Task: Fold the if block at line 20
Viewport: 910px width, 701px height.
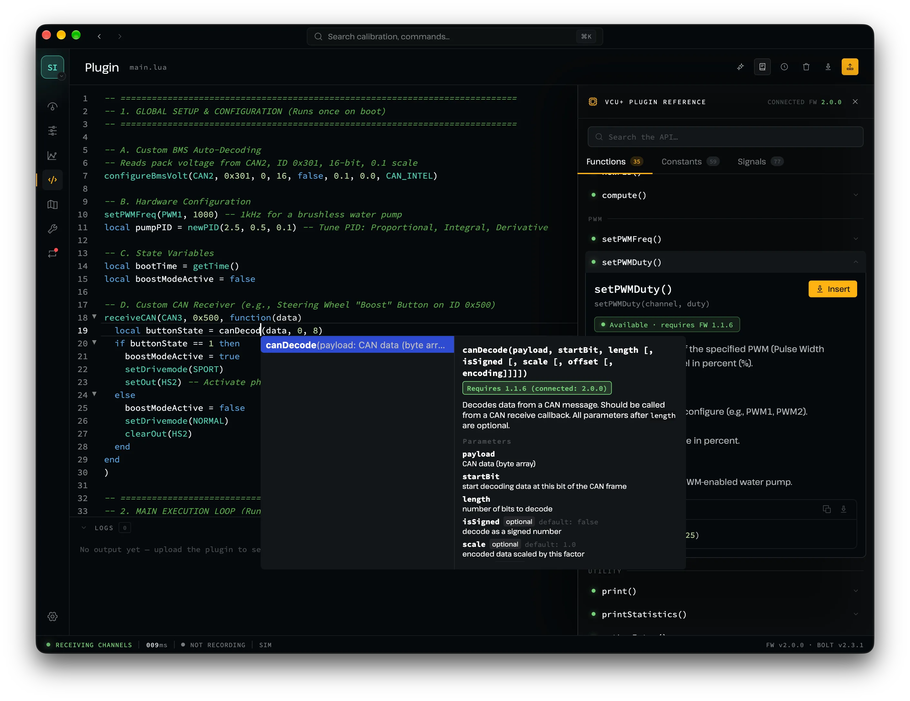Action: 94,343
